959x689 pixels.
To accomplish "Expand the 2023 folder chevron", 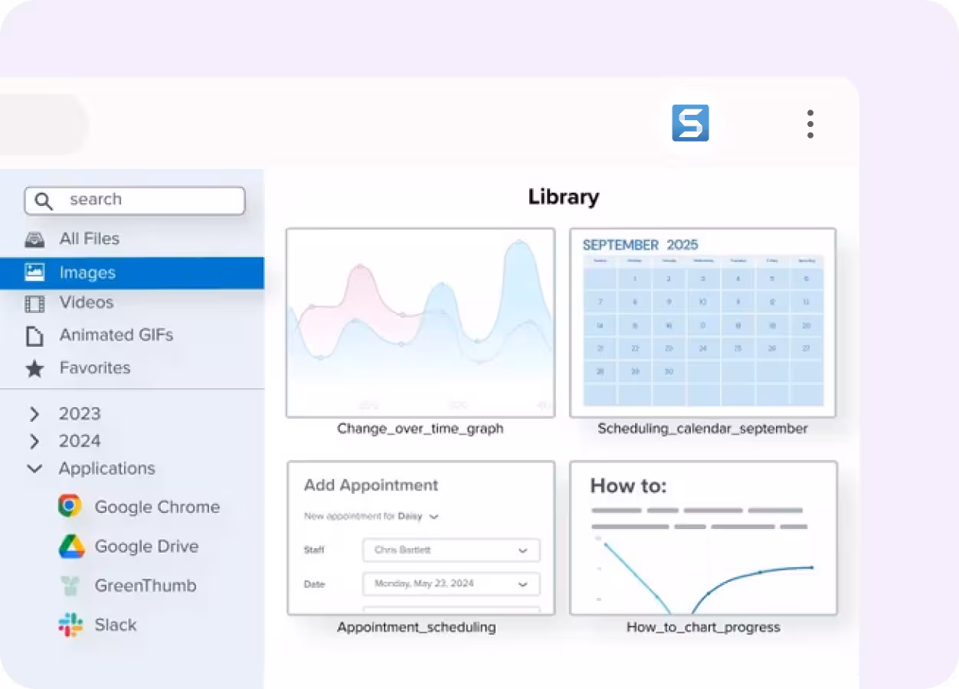I will pyautogui.click(x=34, y=414).
